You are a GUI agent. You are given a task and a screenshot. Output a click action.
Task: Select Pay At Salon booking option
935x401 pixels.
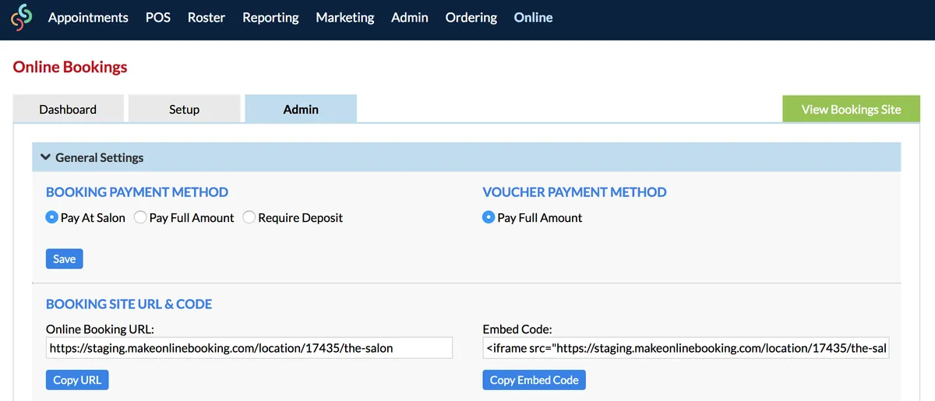pos(52,218)
